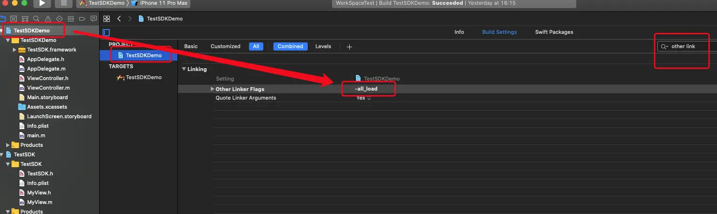Screen dimensions: 717x214
Task: Open the Symbol navigator
Action: (25, 19)
